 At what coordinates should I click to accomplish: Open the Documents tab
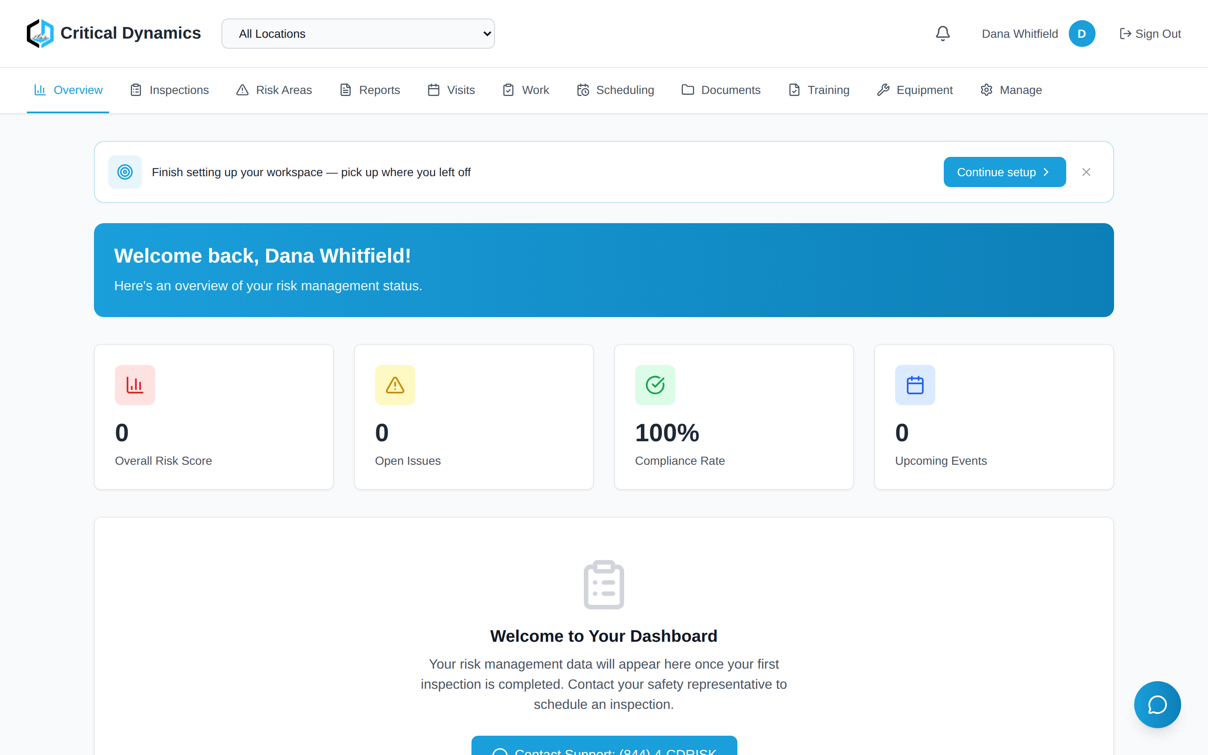(721, 90)
